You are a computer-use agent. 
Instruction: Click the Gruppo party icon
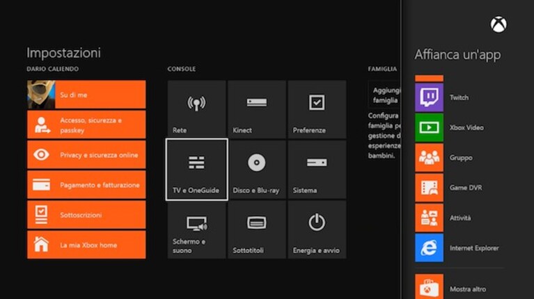[429, 157]
